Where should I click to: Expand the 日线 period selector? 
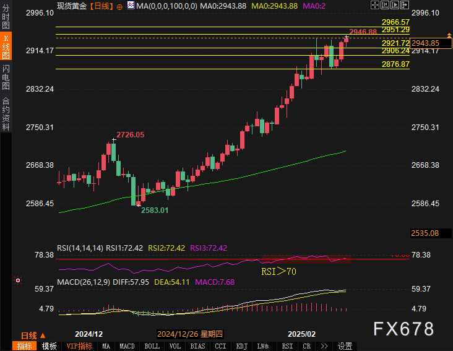coord(33,334)
